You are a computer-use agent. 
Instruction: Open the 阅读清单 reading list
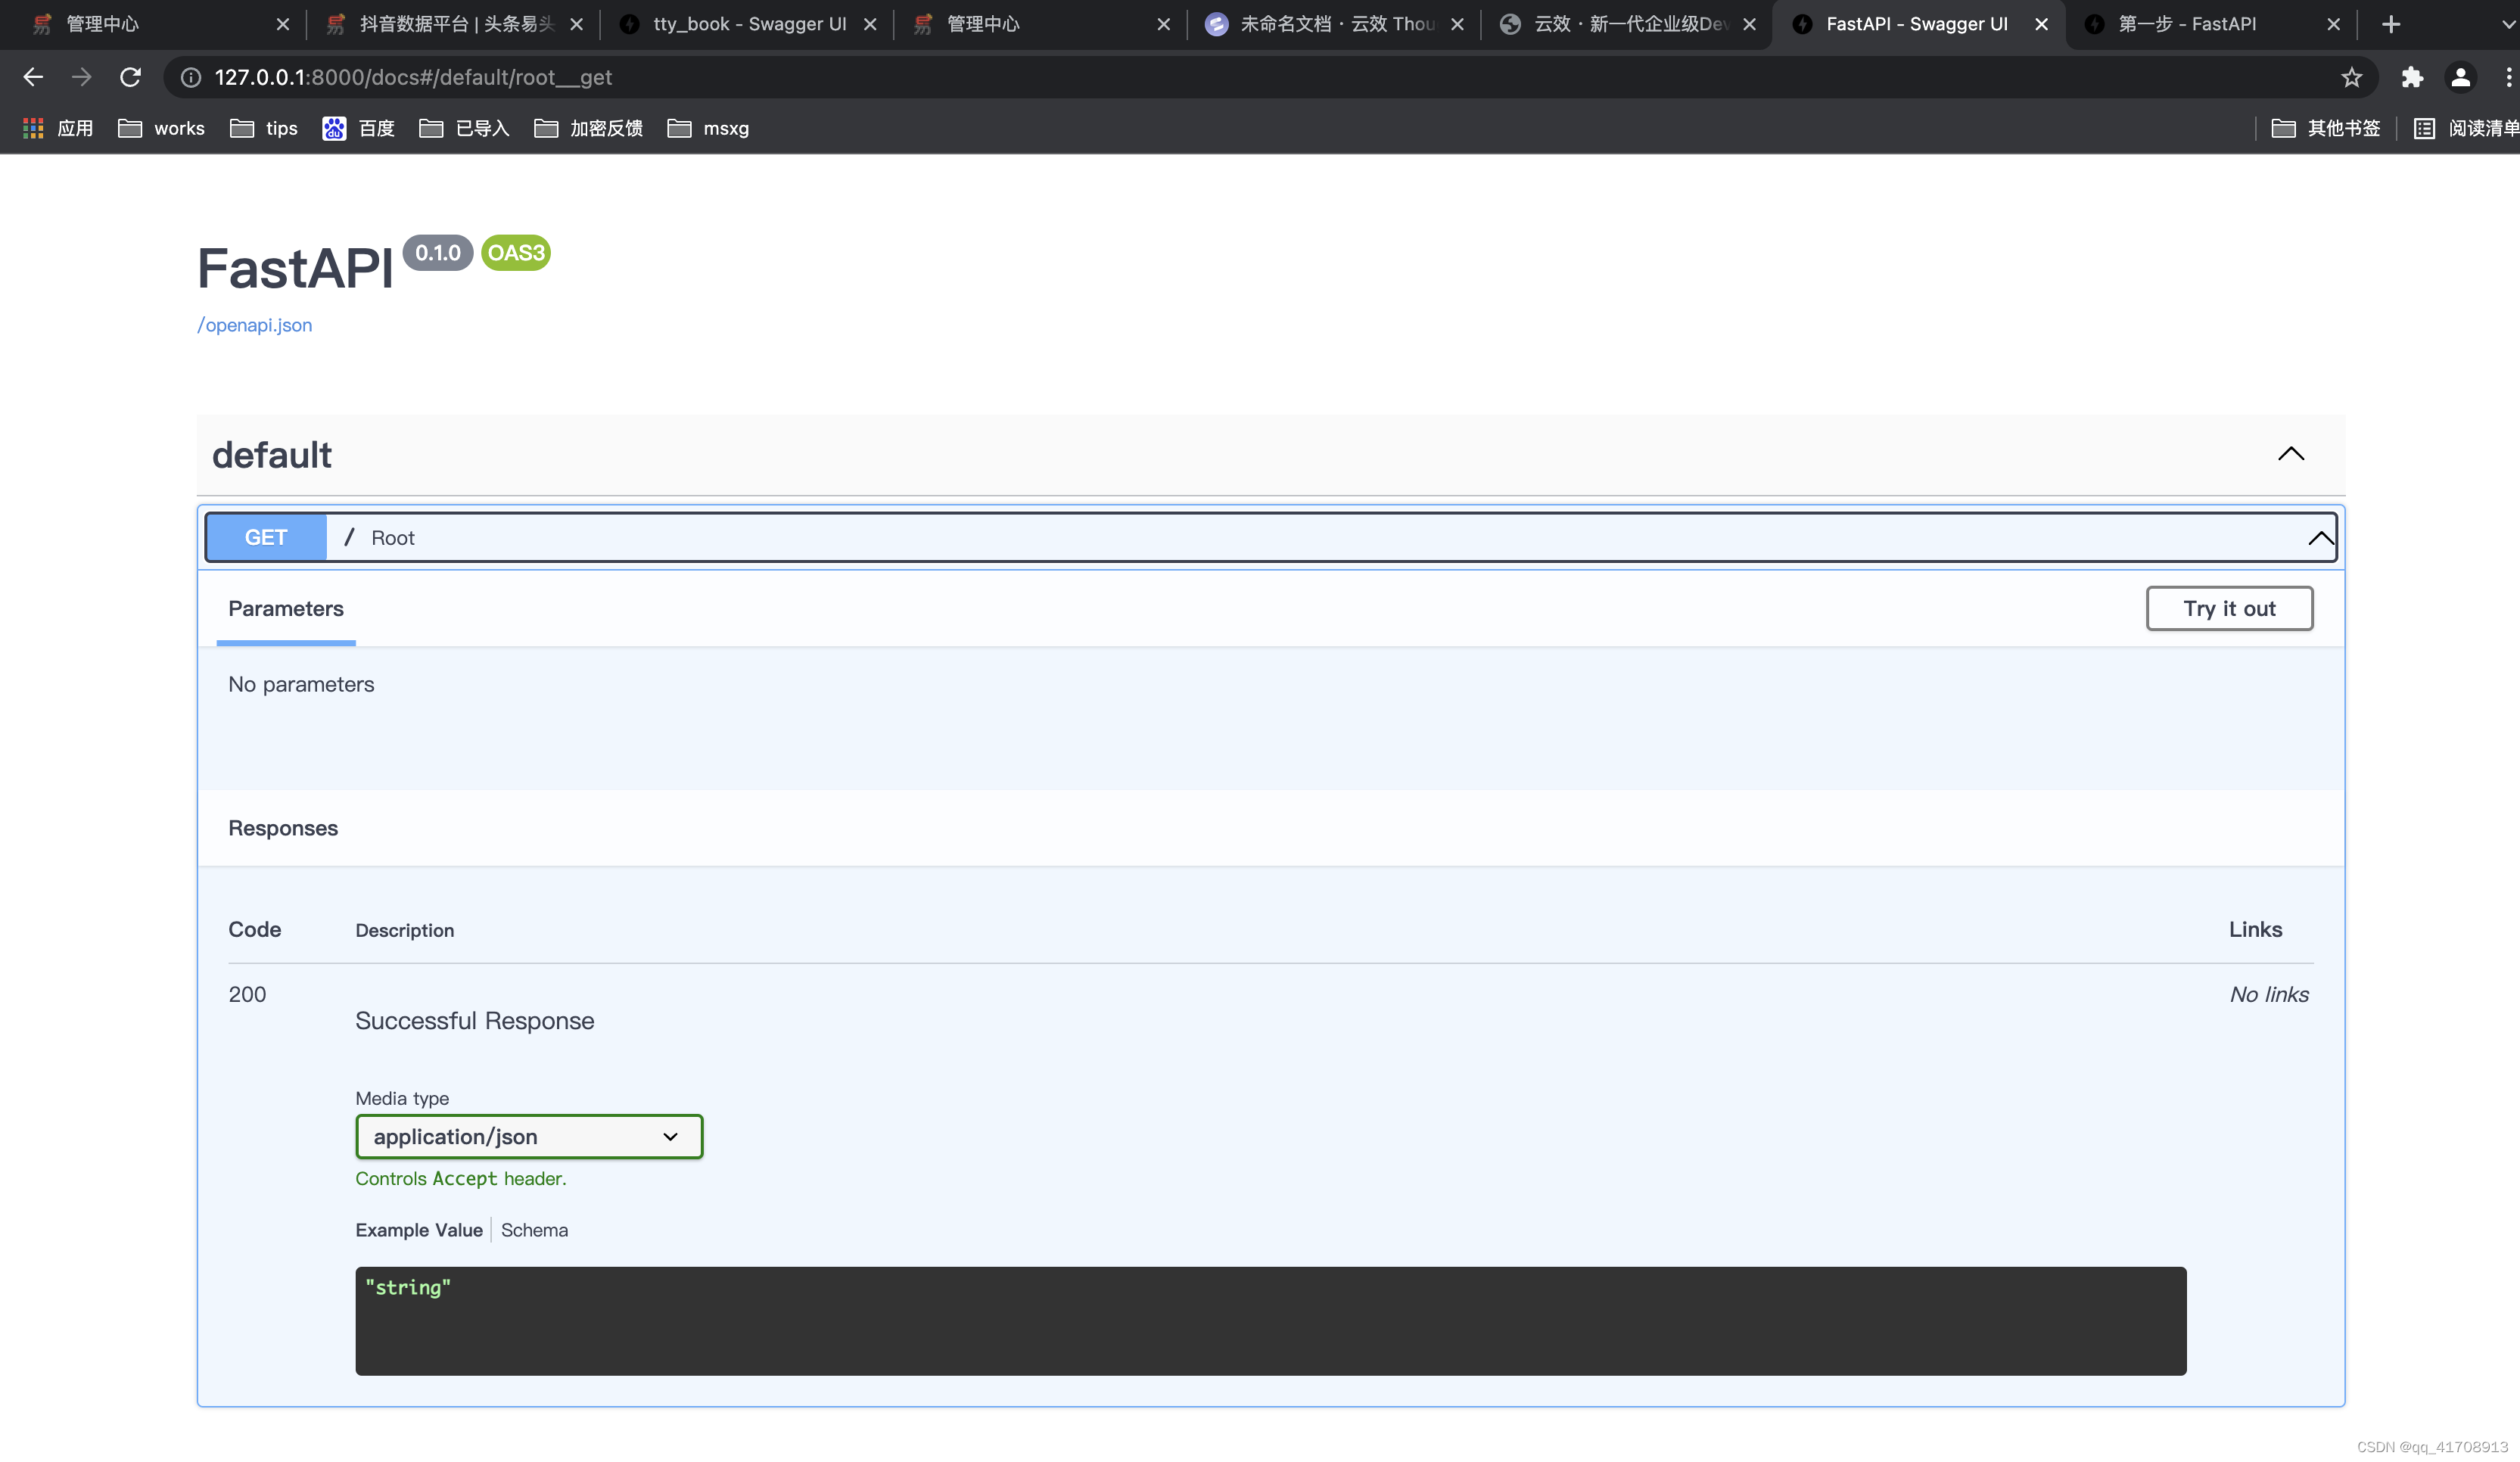[x=2466, y=128]
